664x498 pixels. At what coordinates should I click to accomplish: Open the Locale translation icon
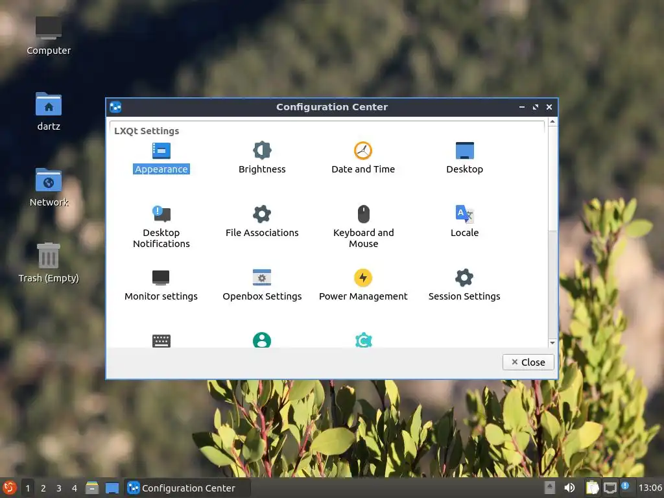pos(464,214)
